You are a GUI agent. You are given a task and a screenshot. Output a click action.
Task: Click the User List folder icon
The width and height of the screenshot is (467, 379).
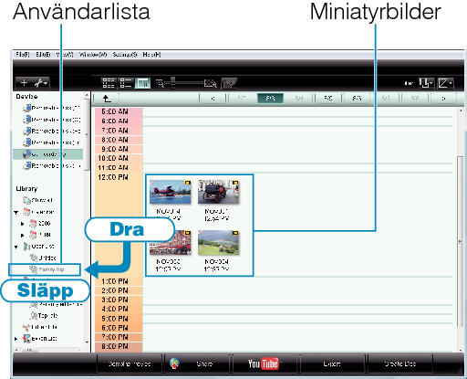[x=26, y=247]
